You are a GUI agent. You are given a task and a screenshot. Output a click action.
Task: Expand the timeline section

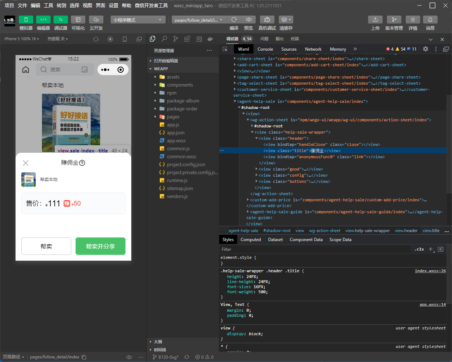tap(183, 350)
